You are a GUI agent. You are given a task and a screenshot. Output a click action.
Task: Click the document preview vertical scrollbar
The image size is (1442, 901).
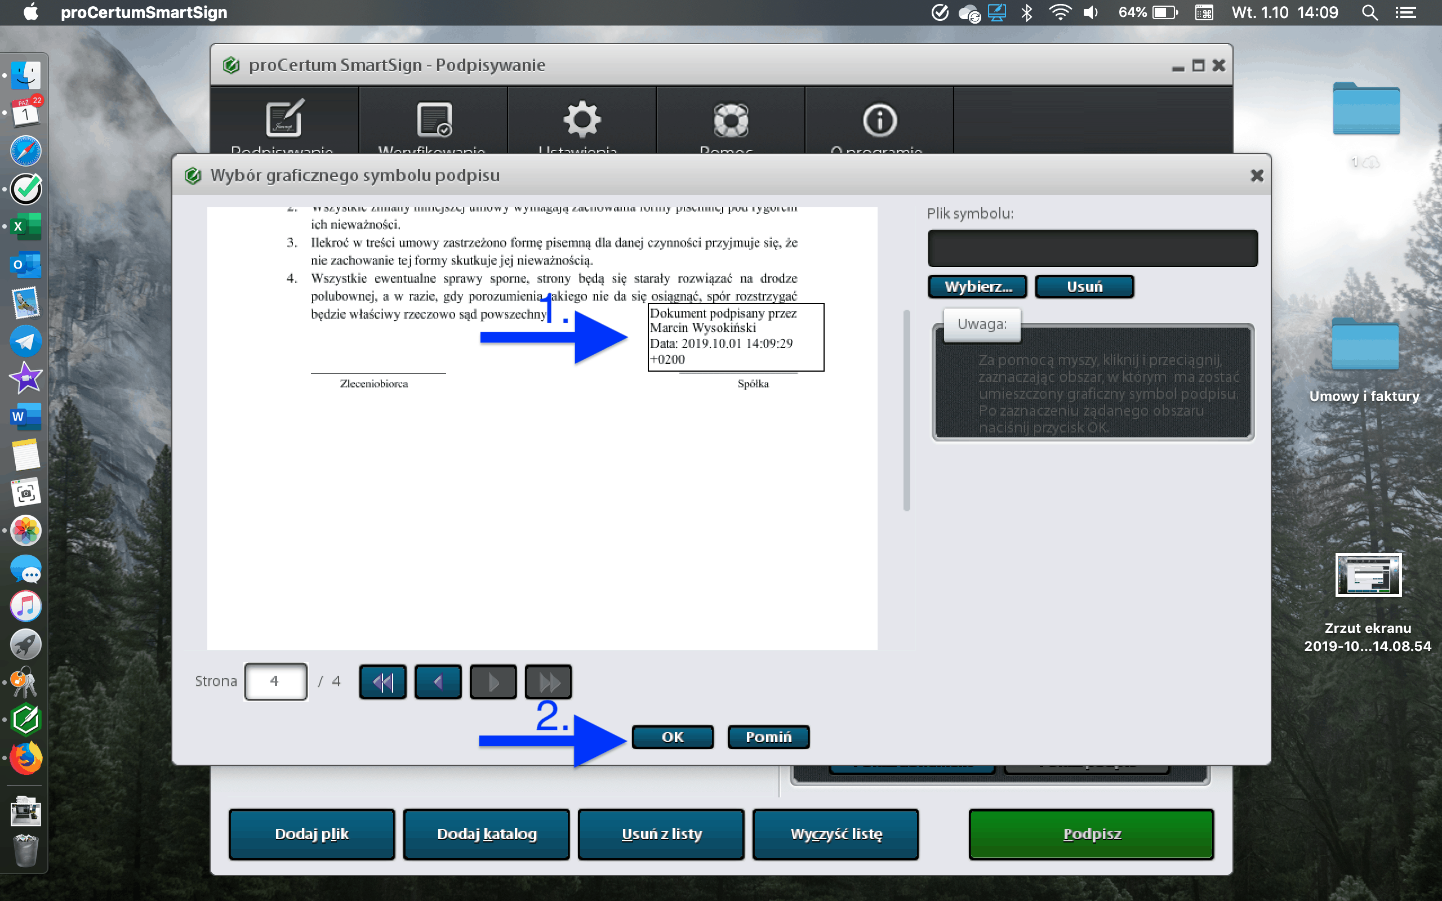[x=906, y=410]
